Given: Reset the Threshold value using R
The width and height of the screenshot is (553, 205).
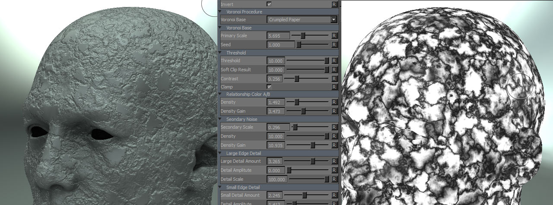Looking at the screenshot, I should click(334, 61).
